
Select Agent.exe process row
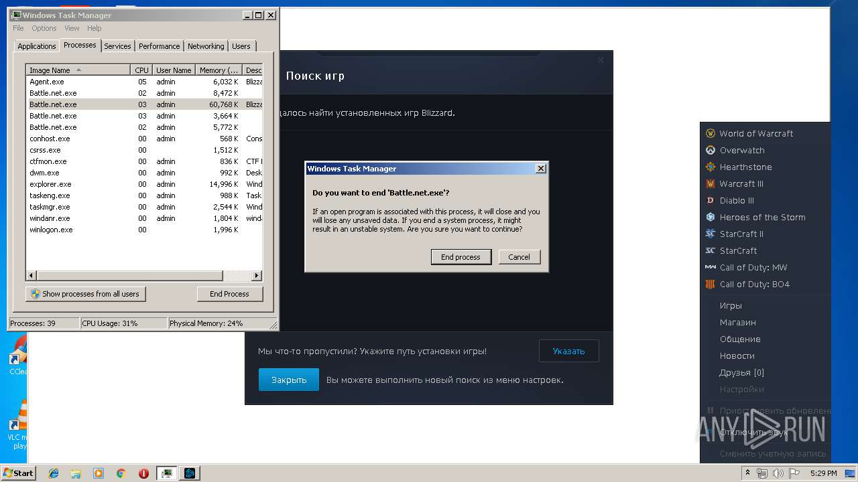pyautogui.click(x=144, y=82)
